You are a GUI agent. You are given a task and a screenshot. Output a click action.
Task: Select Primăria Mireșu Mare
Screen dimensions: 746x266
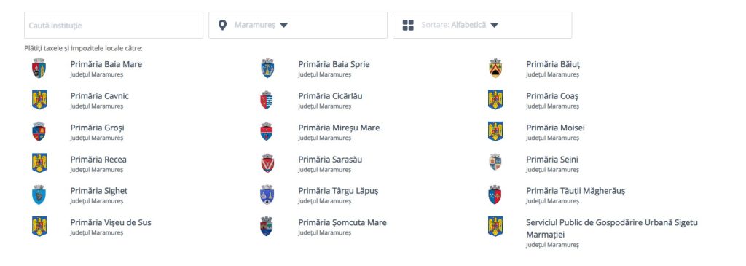pos(339,128)
